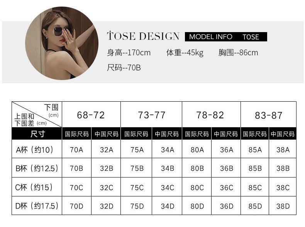Select the 78-82 underbust range header

click(x=211, y=115)
